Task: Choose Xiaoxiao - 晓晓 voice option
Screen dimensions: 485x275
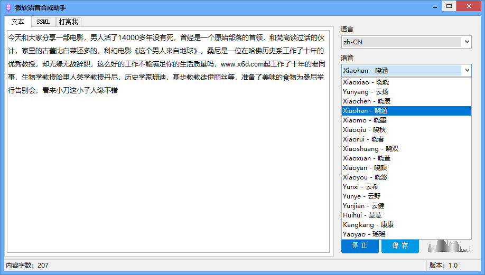Action: [x=366, y=82]
